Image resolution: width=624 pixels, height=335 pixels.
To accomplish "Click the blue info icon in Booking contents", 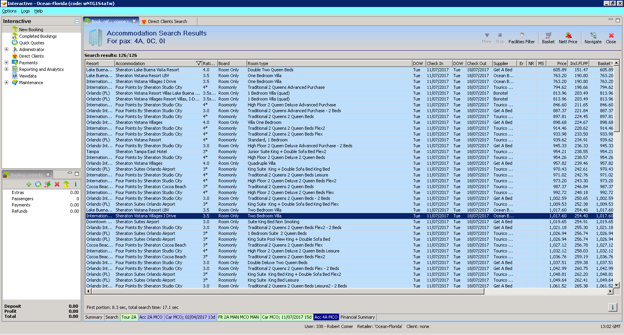I will pos(76,184).
